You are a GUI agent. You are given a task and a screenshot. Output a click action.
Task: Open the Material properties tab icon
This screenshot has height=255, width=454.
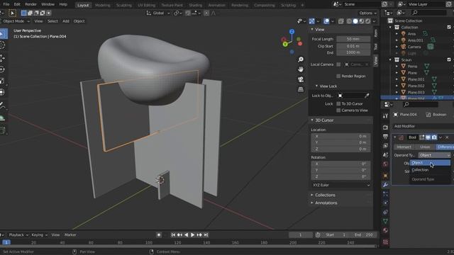[385, 230]
